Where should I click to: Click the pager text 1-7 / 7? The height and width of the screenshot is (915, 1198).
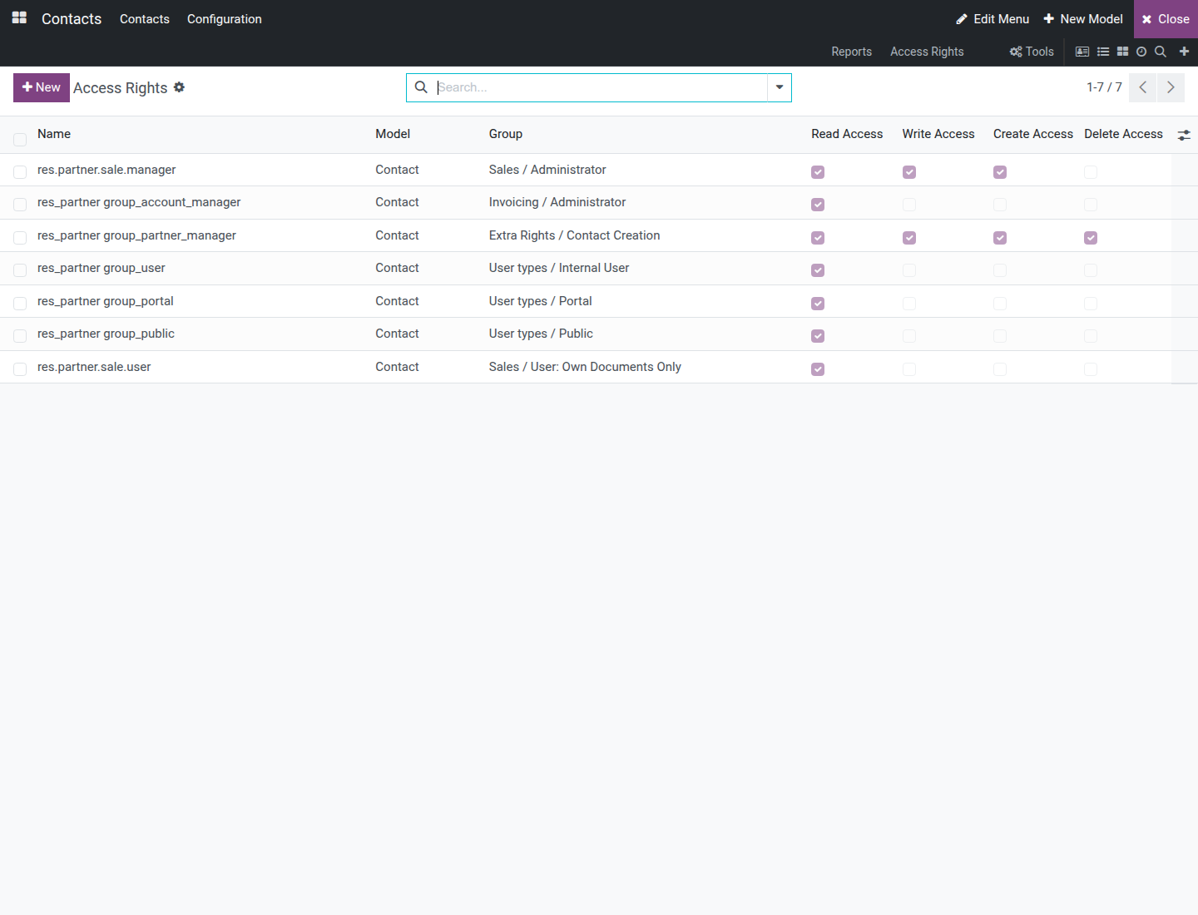point(1104,87)
